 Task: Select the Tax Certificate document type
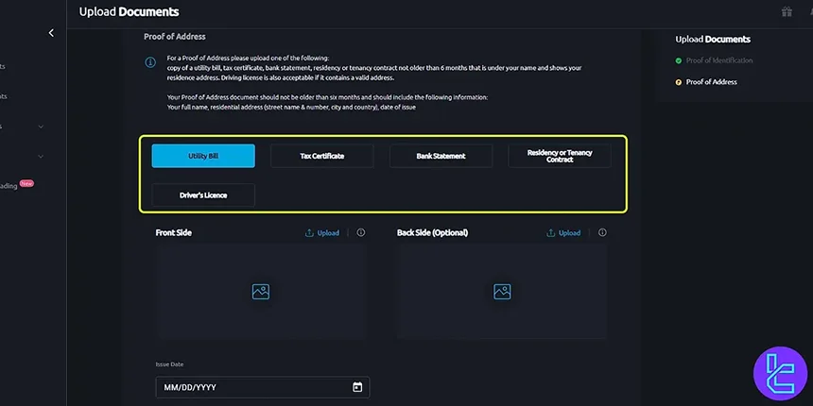[322, 156]
